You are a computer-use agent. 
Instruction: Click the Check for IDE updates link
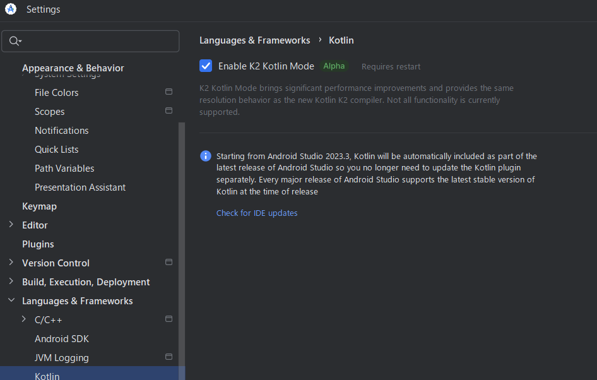click(x=257, y=213)
